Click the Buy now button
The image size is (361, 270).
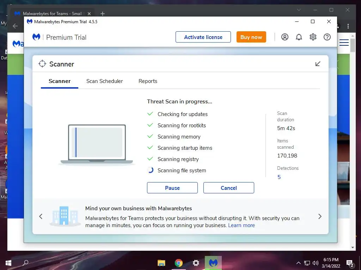(x=251, y=37)
